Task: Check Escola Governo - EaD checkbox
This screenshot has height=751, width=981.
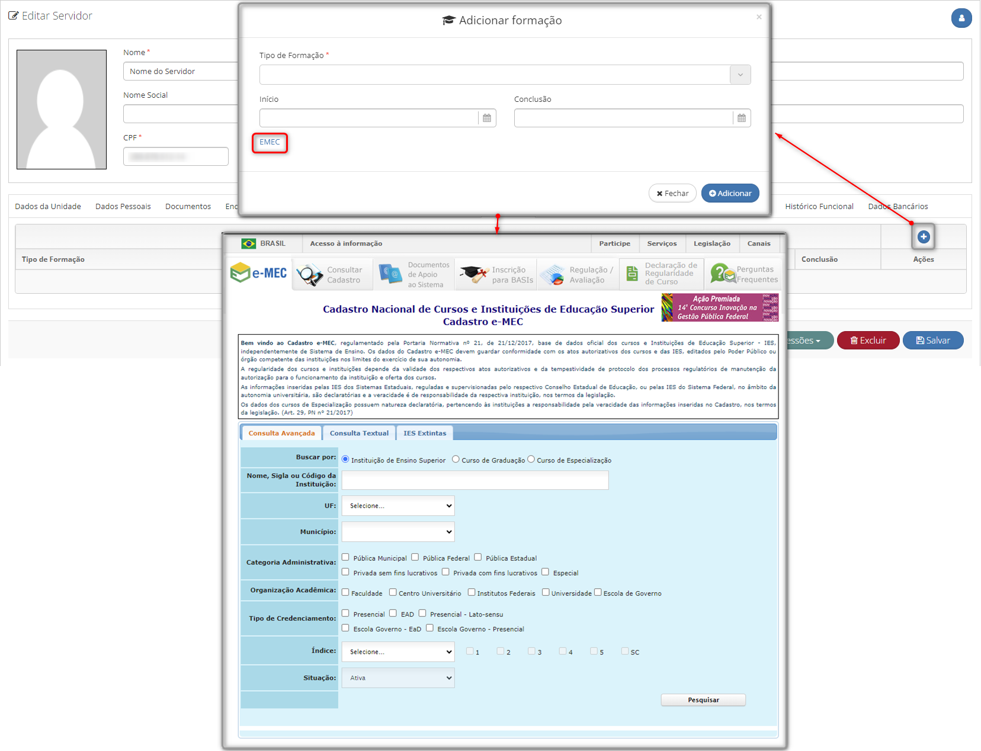Action: (345, 628)
